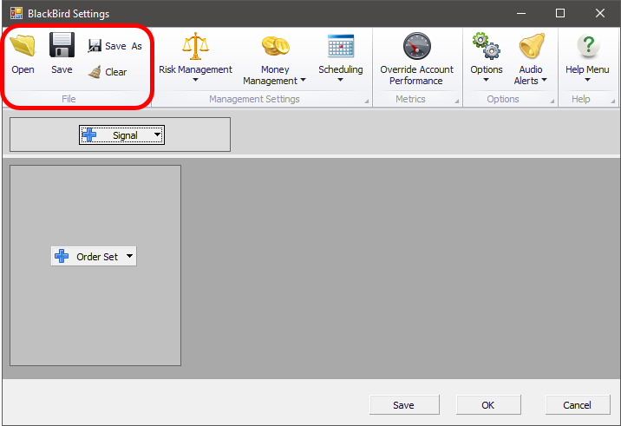Maximize the BlackBird Settings window

coord(560,14)
